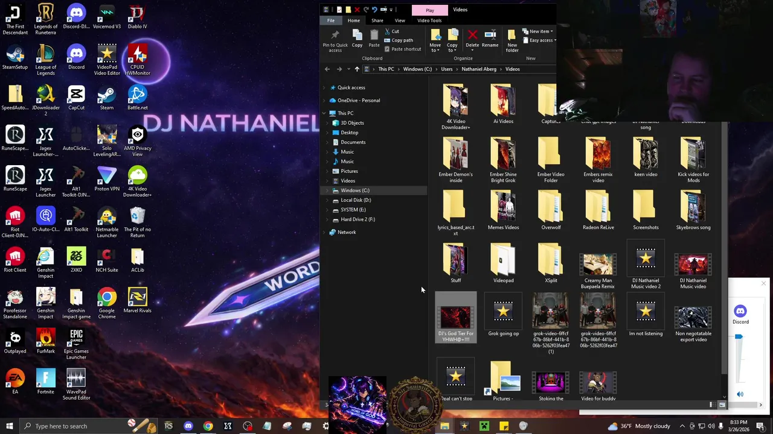This screenshot has height=434, width=773.
Task: Click the Up one level arrow in Explorer
Action: [357, 69]
